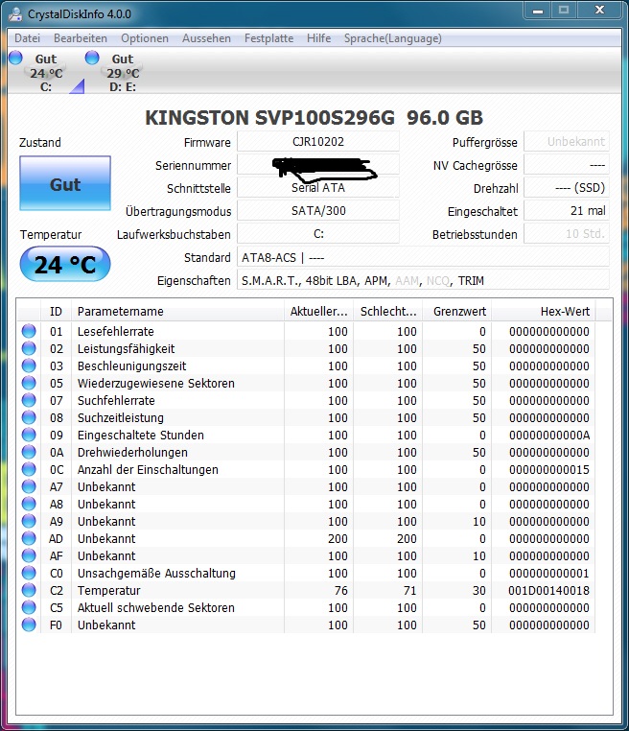629x731 pixels.
Task: Click the Drehzahl field ---- (SSD)
Action: click(x=567, y=187)
